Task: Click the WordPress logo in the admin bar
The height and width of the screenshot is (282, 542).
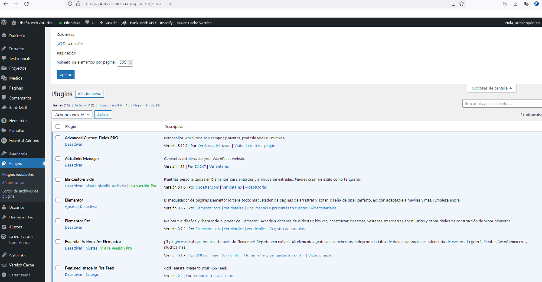Action: click(4, 22)
